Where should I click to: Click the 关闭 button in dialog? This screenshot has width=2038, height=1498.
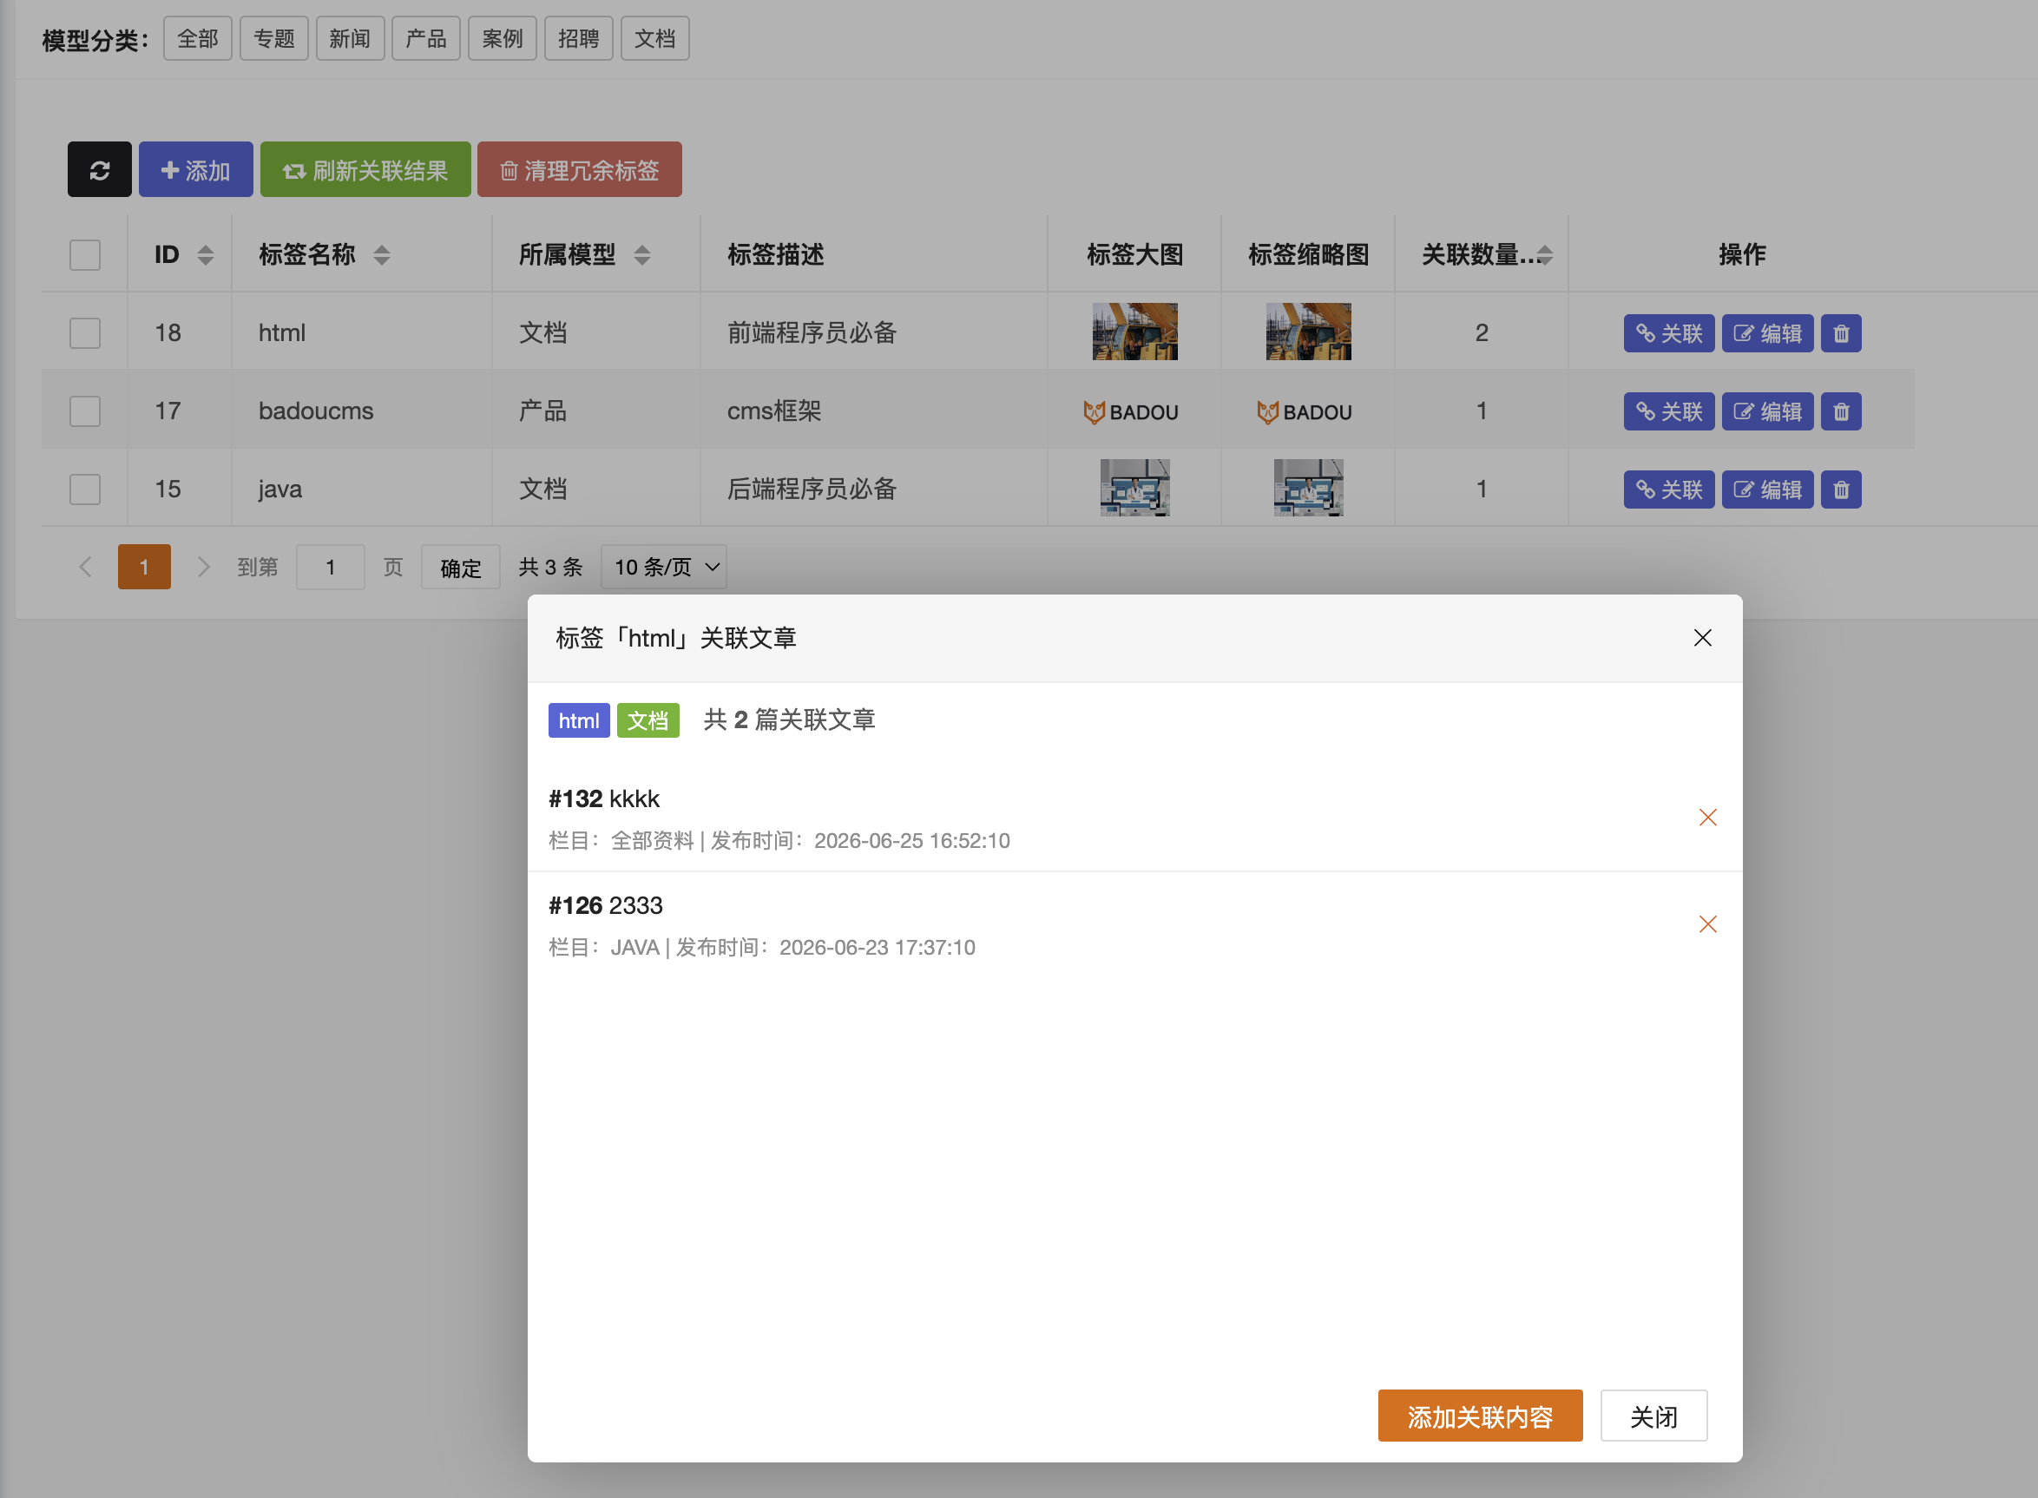pyautogui.click(x=1653, y=1416)
